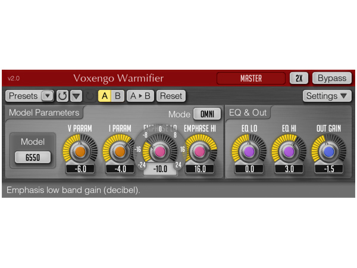Click the OUT GAIN label

pos(329,129)
